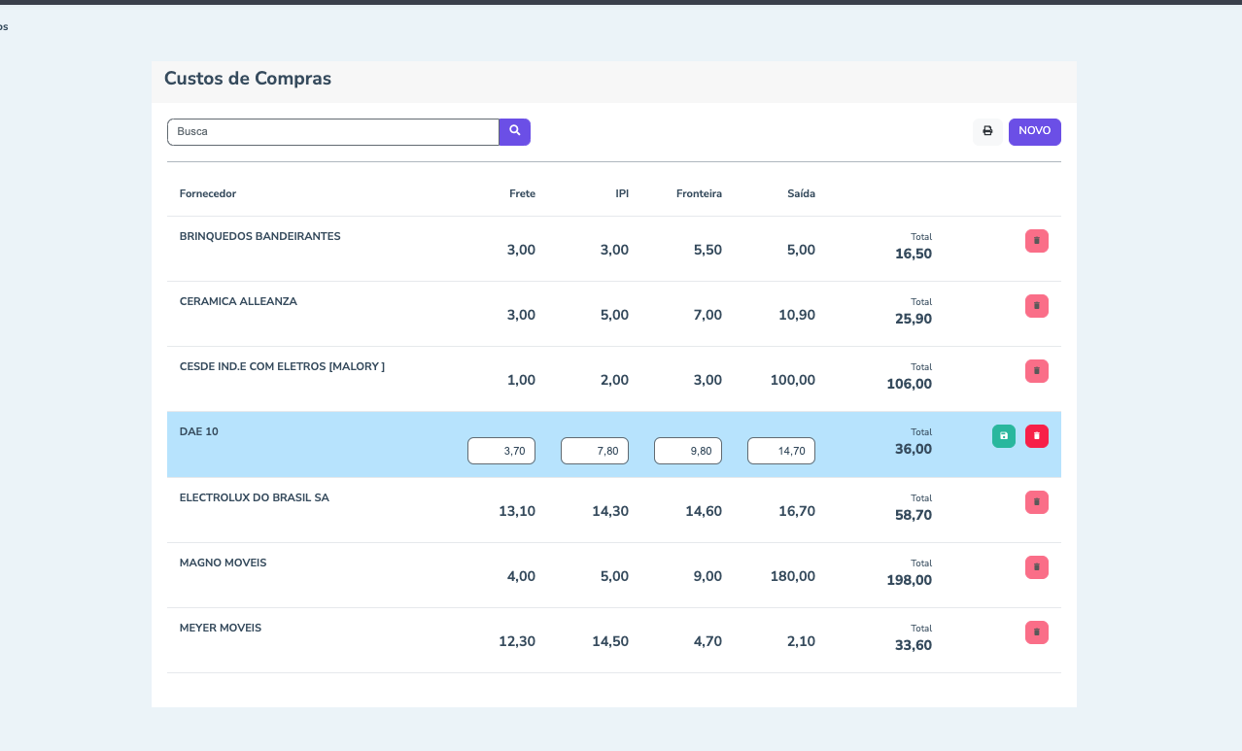Delete the CERAMICA ALLEANZA entry

(x=1036, y=306)
